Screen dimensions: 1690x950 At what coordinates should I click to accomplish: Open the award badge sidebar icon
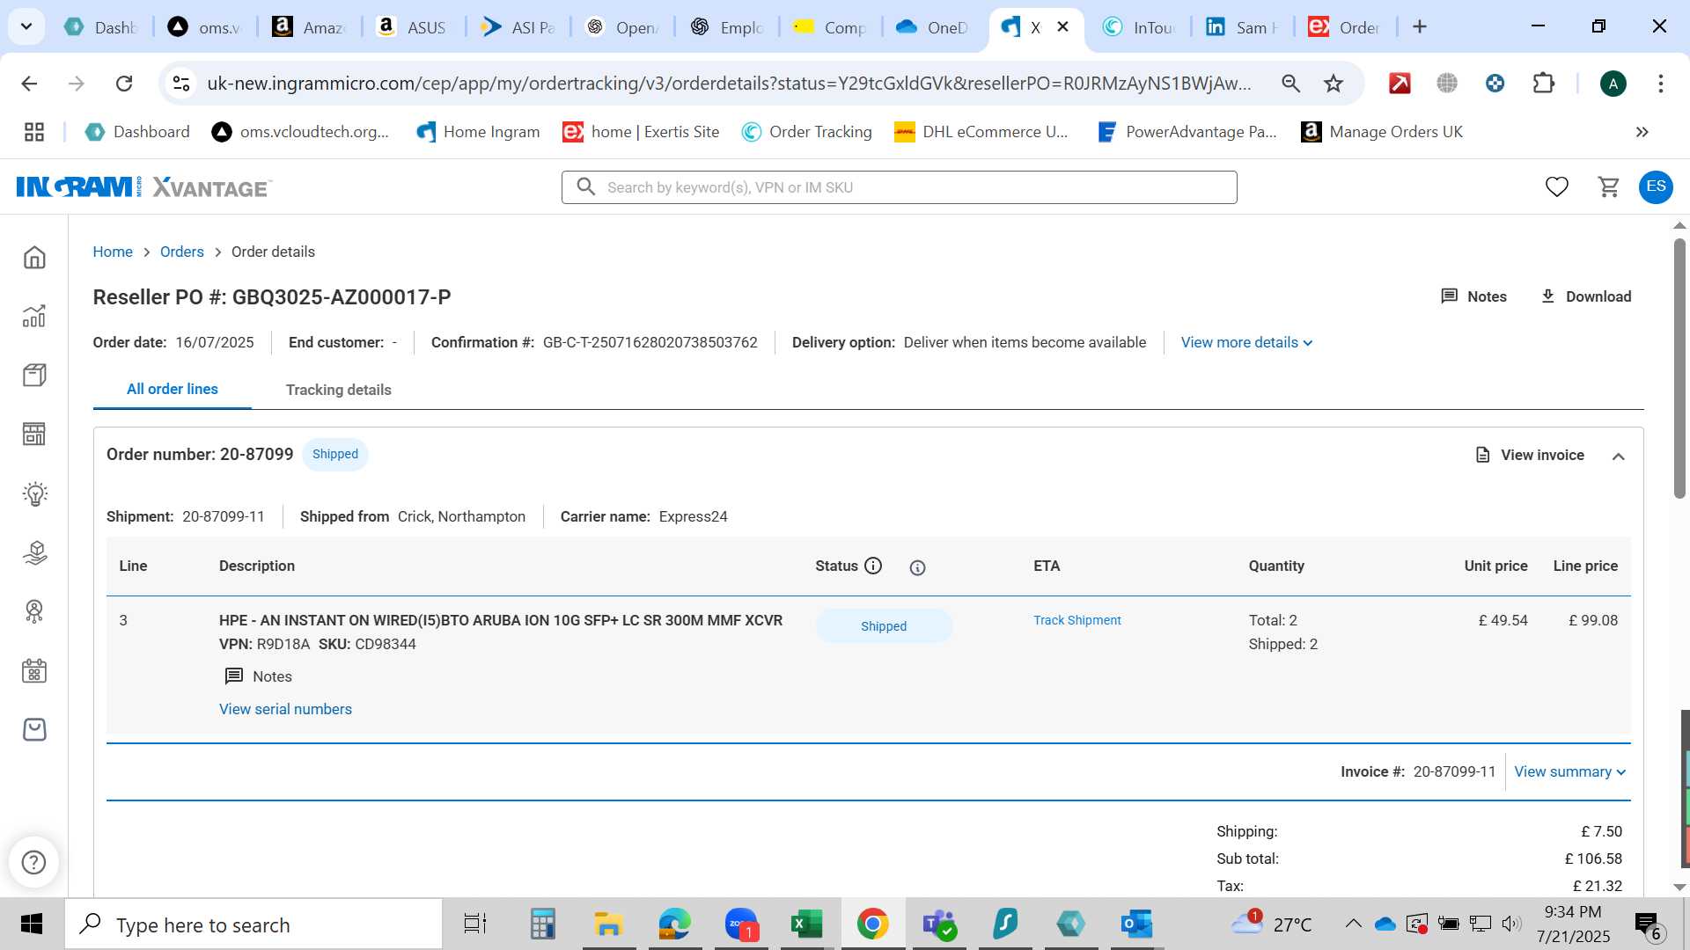34,611
